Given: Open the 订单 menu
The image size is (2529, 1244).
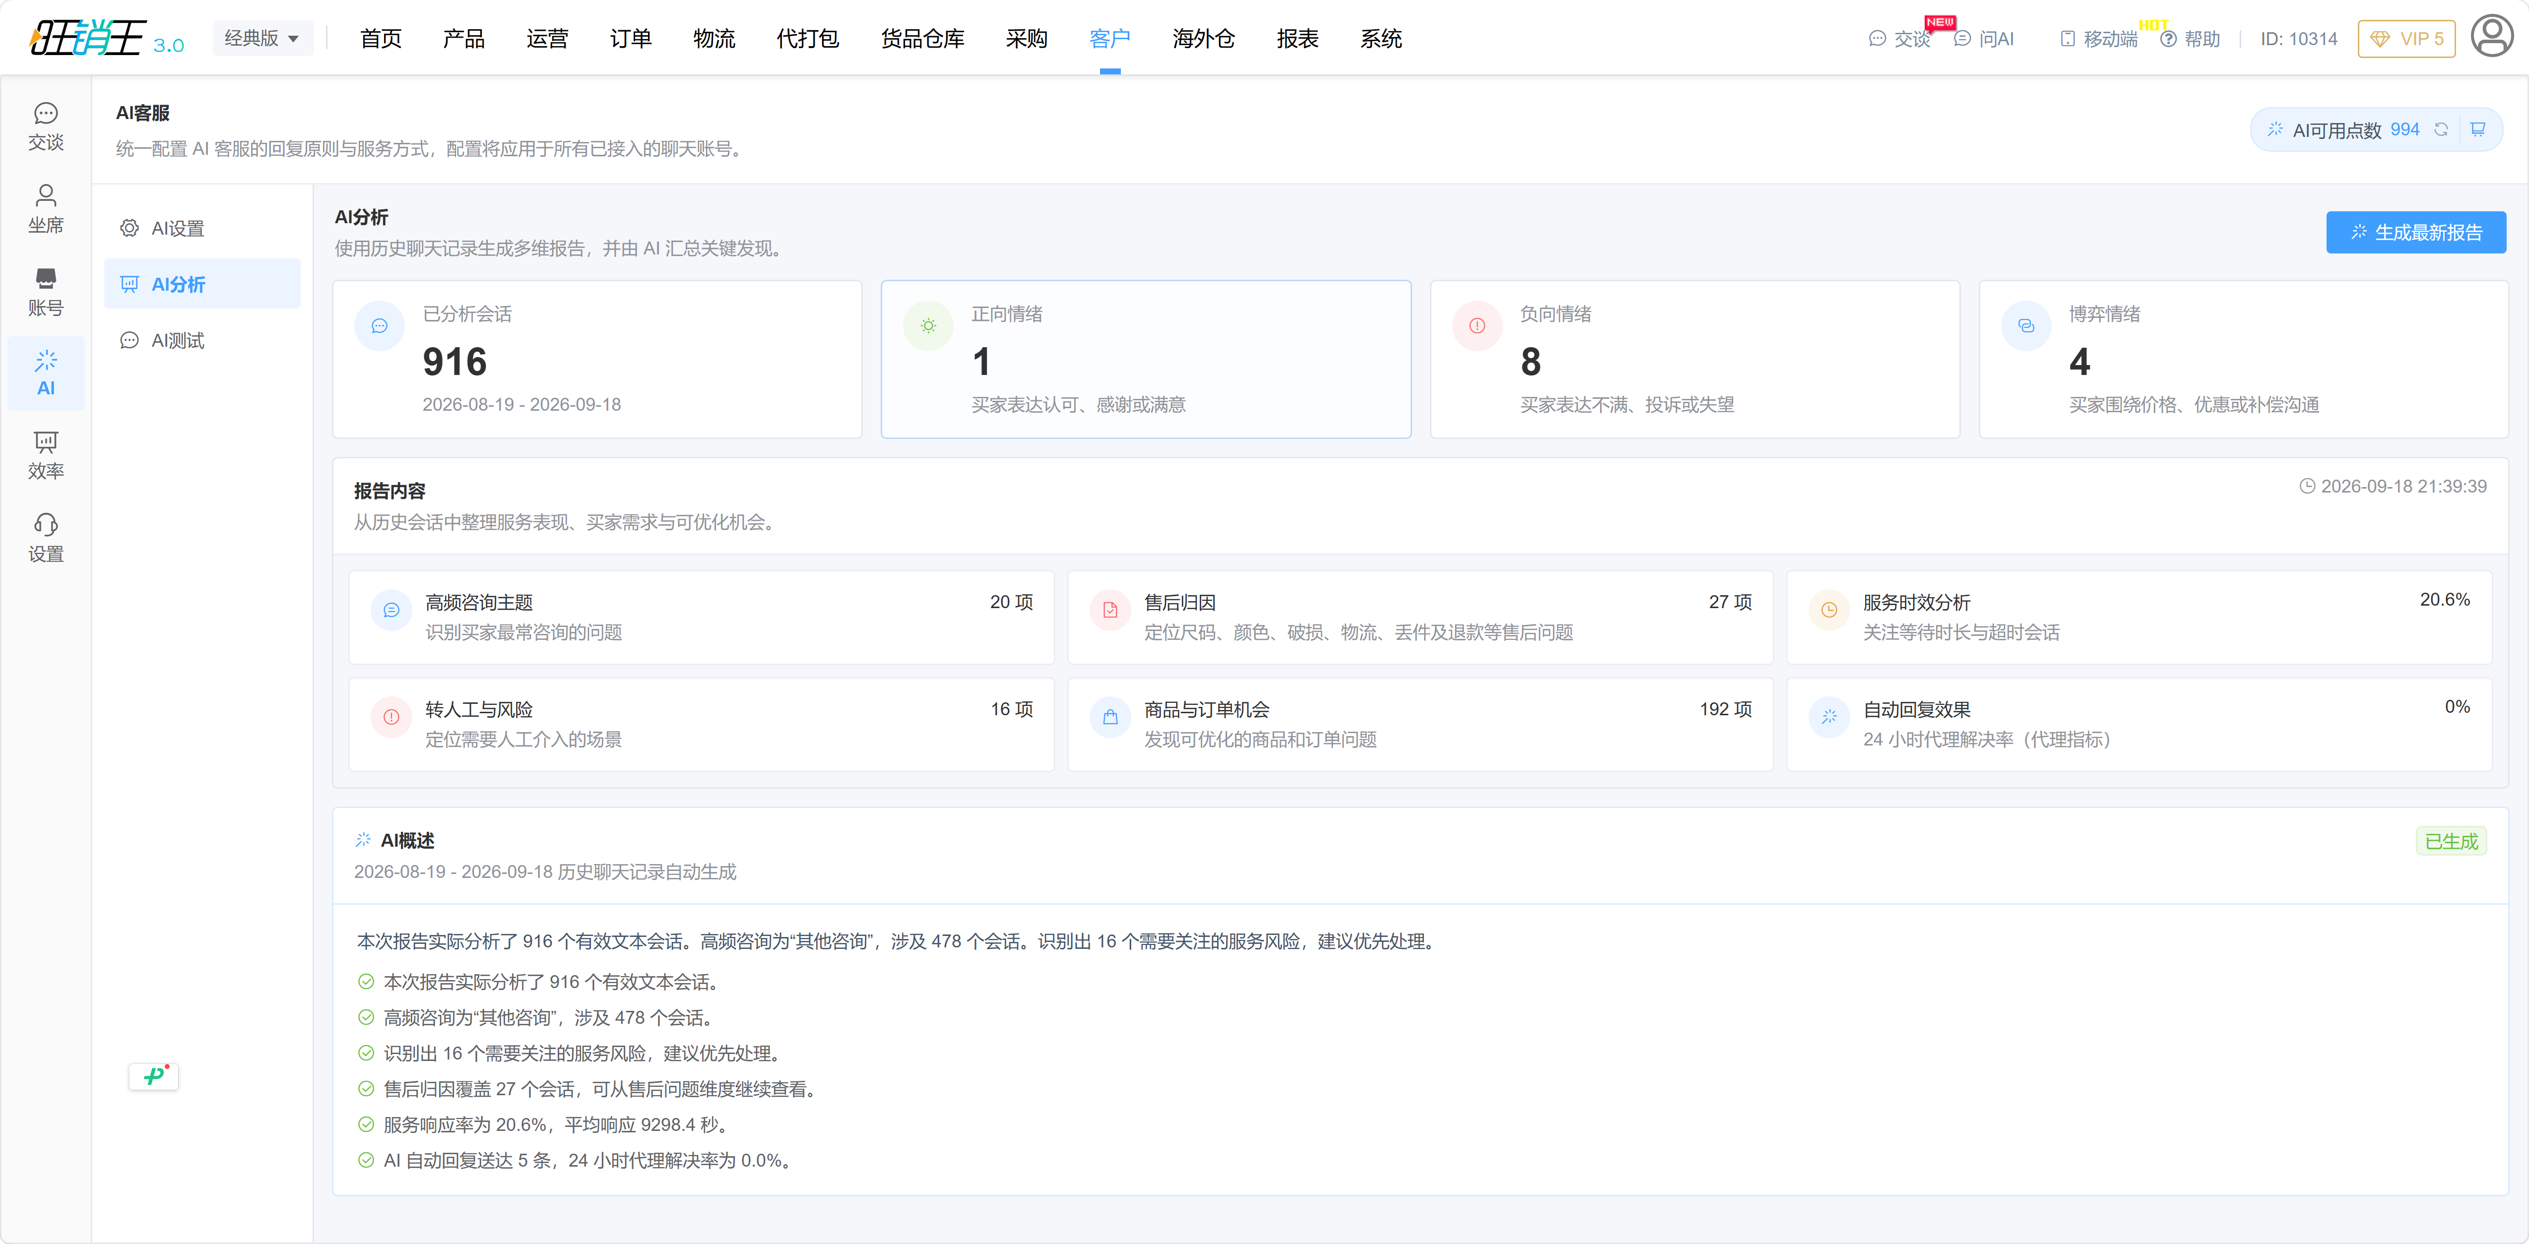Looking at the screenshot, I should (x=630, y=38).
